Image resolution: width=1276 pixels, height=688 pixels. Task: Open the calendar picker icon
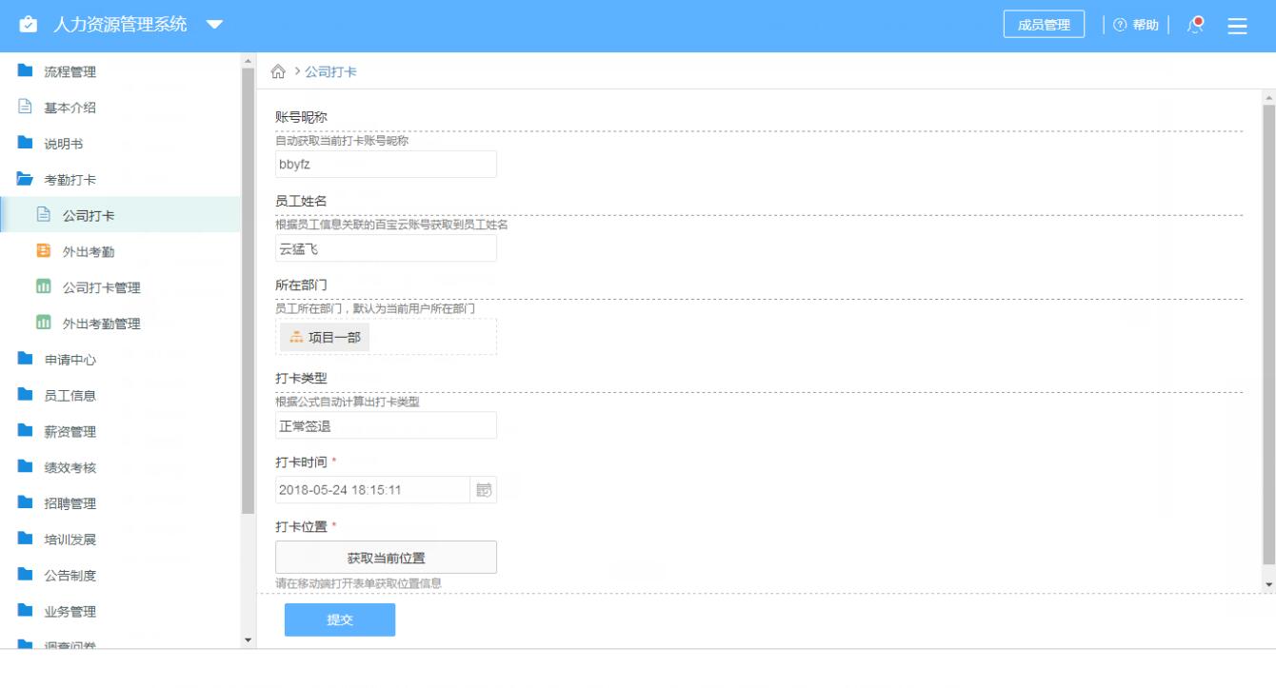click(x=484, y=490)
